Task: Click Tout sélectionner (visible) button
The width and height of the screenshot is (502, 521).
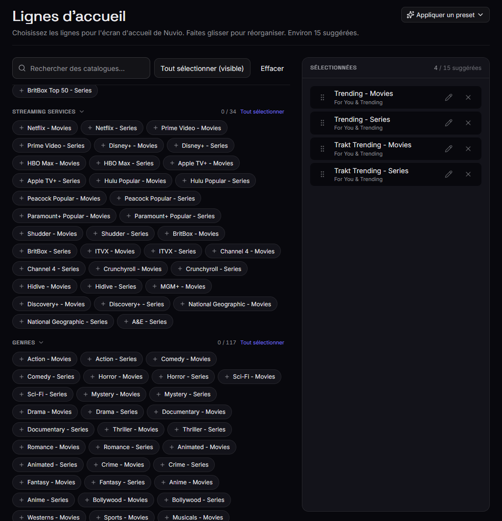Action: point(202,68)
